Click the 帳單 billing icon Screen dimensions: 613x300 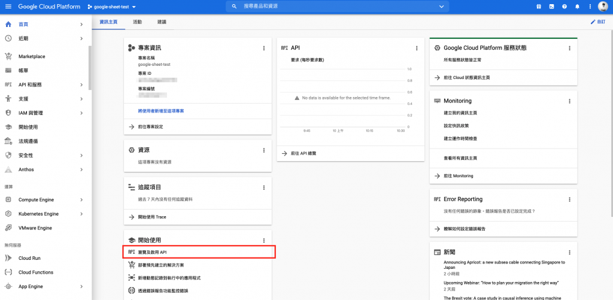point(8,71)
